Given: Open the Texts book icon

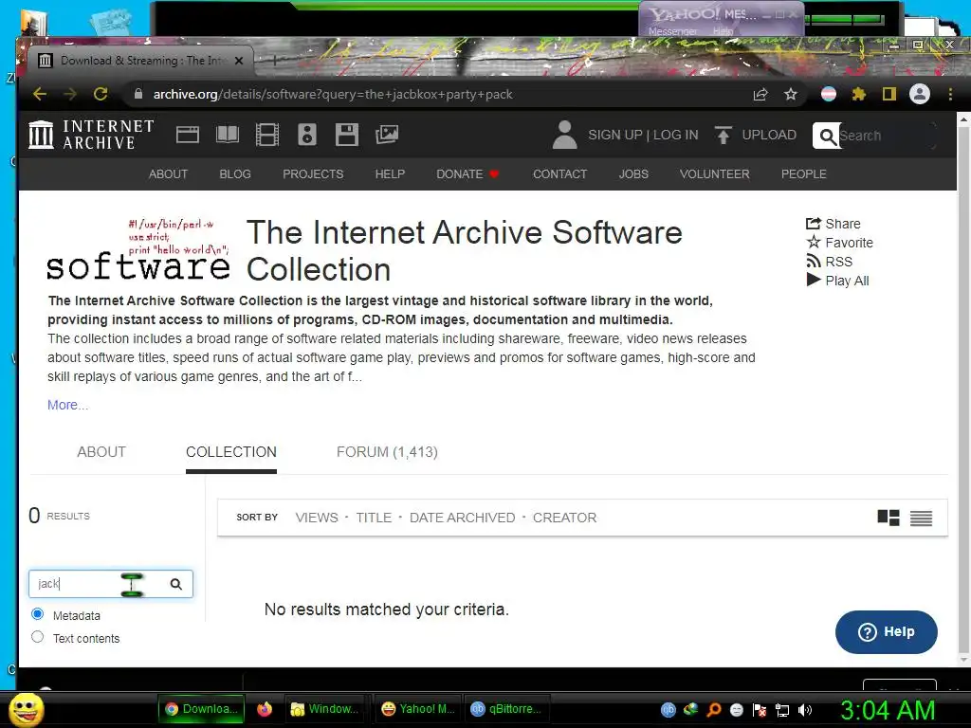Looking at the screenshot, I should 228,135.
